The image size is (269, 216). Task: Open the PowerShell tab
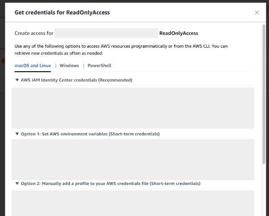[99, 65]
